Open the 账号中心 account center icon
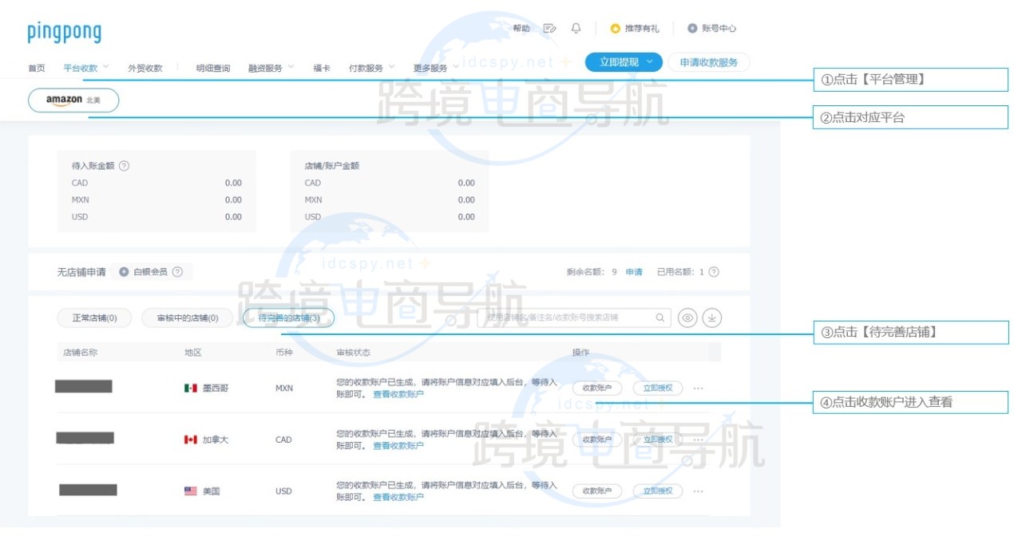This screenshot has height=540, width=1014. click(x=691, y=28)
